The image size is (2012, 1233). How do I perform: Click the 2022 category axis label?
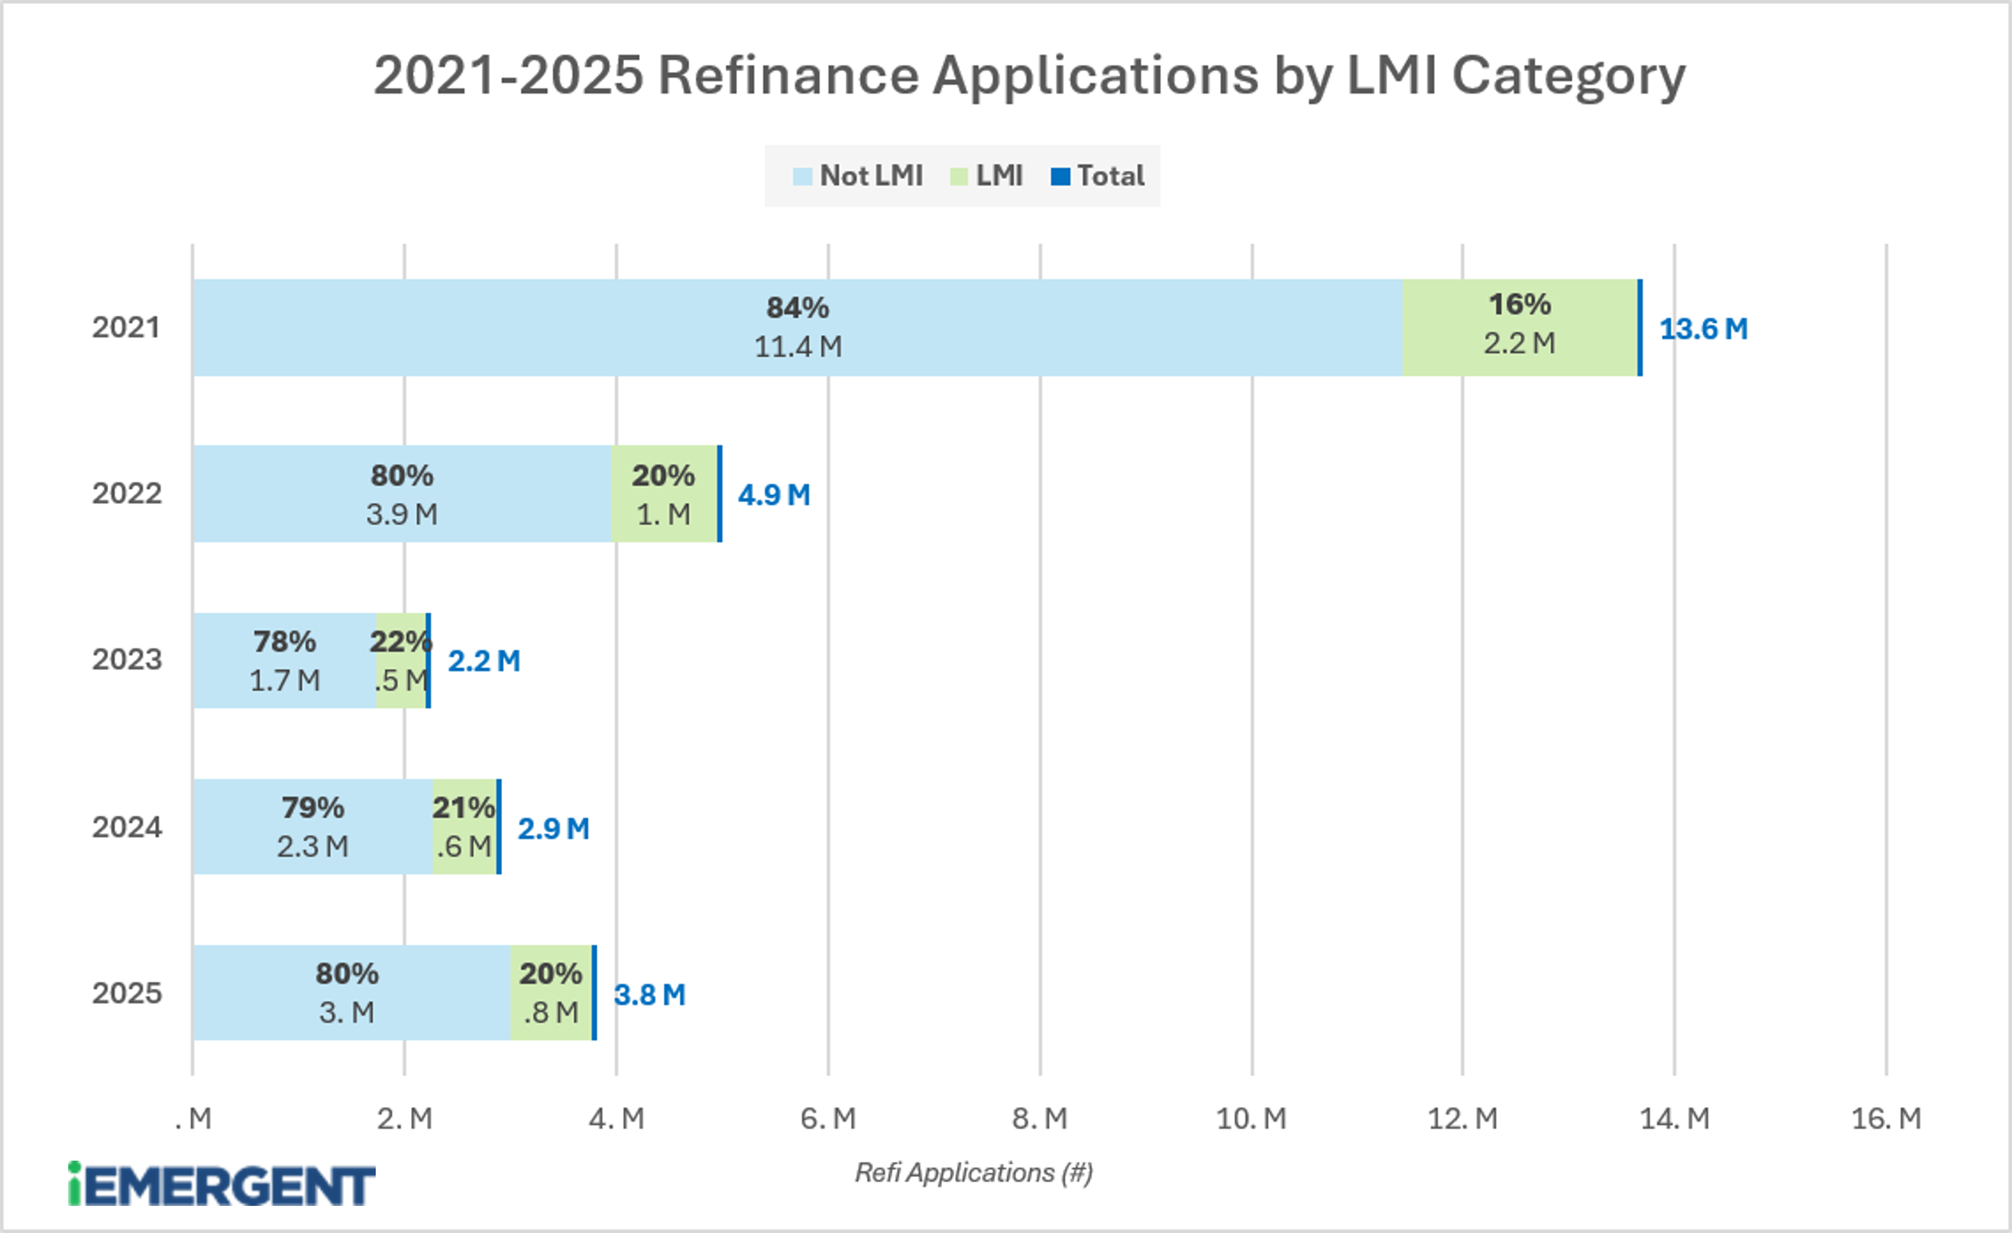pyautogui.click(x=127, y=493)
